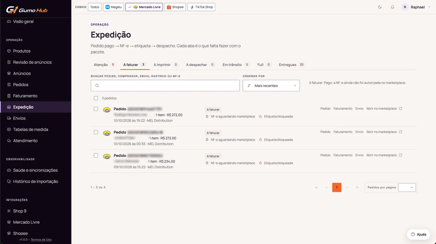
Task: Jump to last page arrow
Action: [x=357, y=188]
